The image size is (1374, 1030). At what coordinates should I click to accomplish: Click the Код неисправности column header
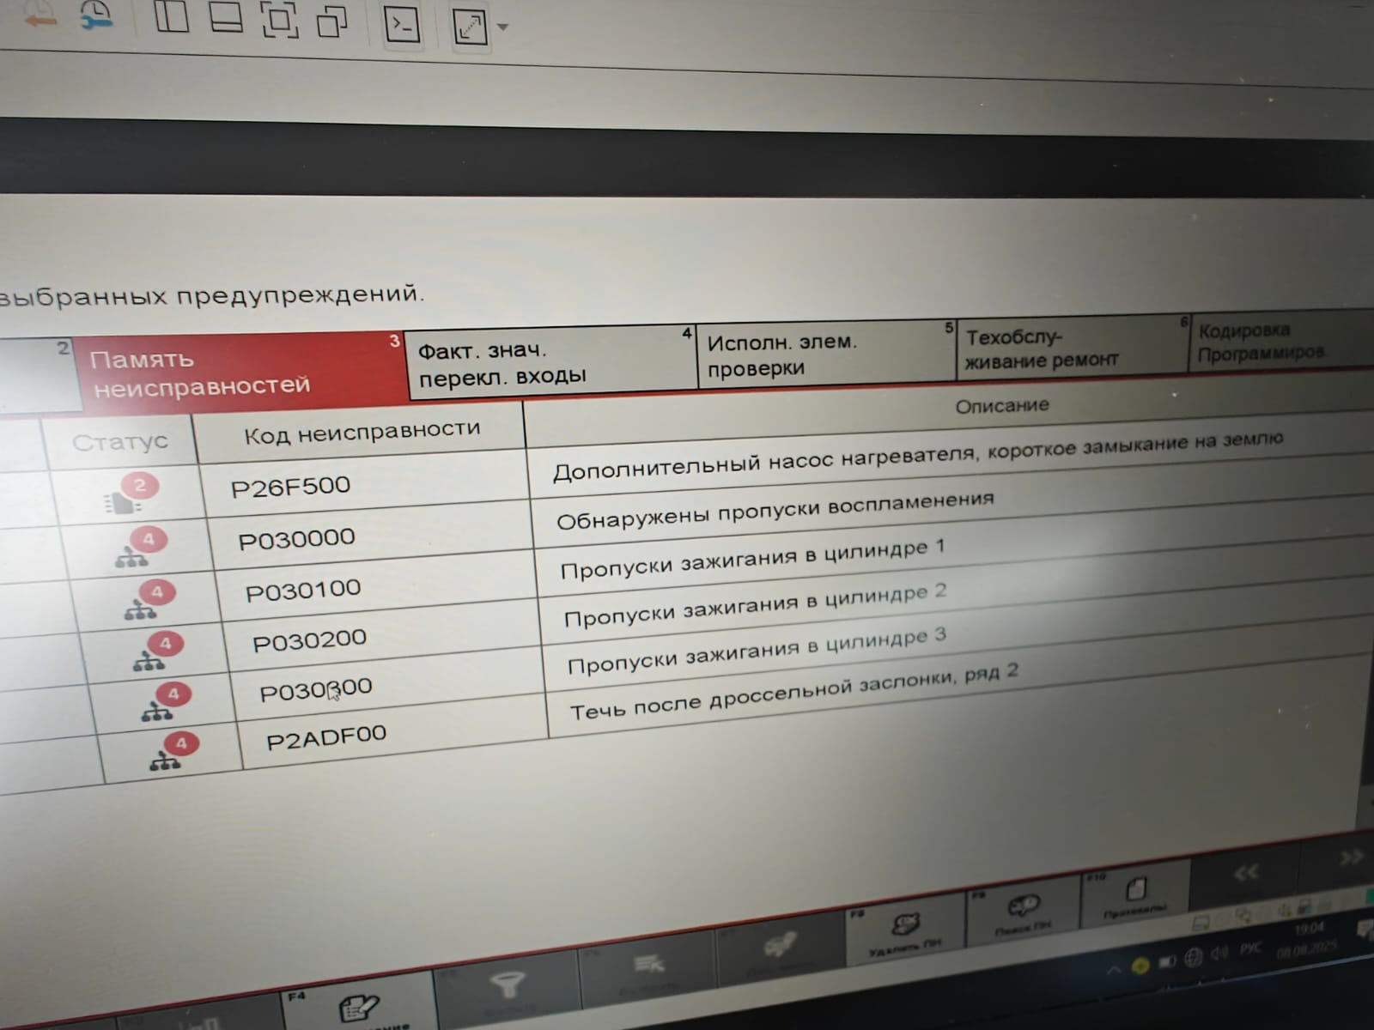361,432
